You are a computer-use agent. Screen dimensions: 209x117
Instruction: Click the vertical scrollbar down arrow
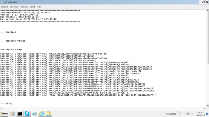(207, 106)
